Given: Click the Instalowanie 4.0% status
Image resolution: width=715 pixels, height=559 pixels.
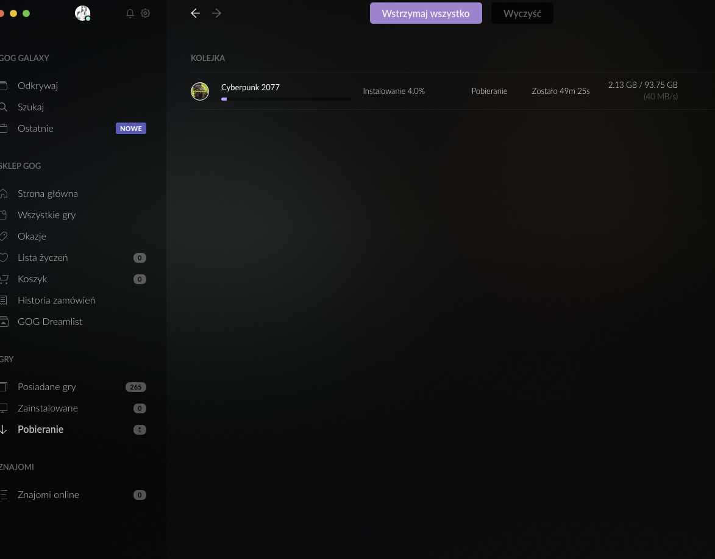Looking at the screenshot, I should [x=394, y=91].
